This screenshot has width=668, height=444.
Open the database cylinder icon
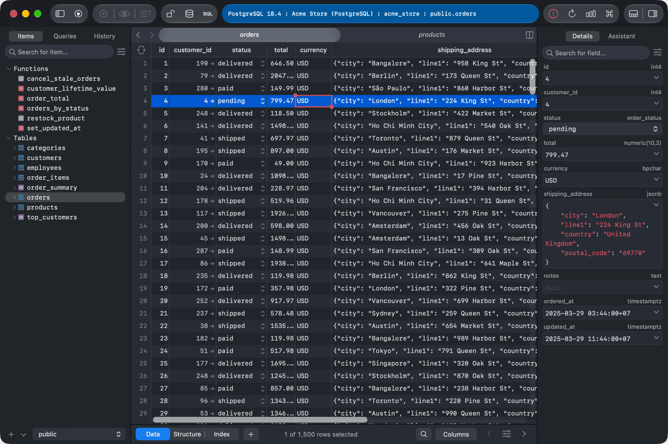tap(189, 14)
